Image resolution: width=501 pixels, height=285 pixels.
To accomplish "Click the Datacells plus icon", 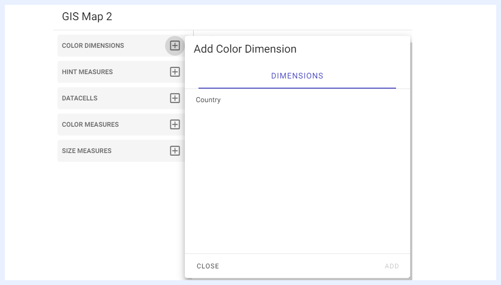I will [x=175, y=98].
